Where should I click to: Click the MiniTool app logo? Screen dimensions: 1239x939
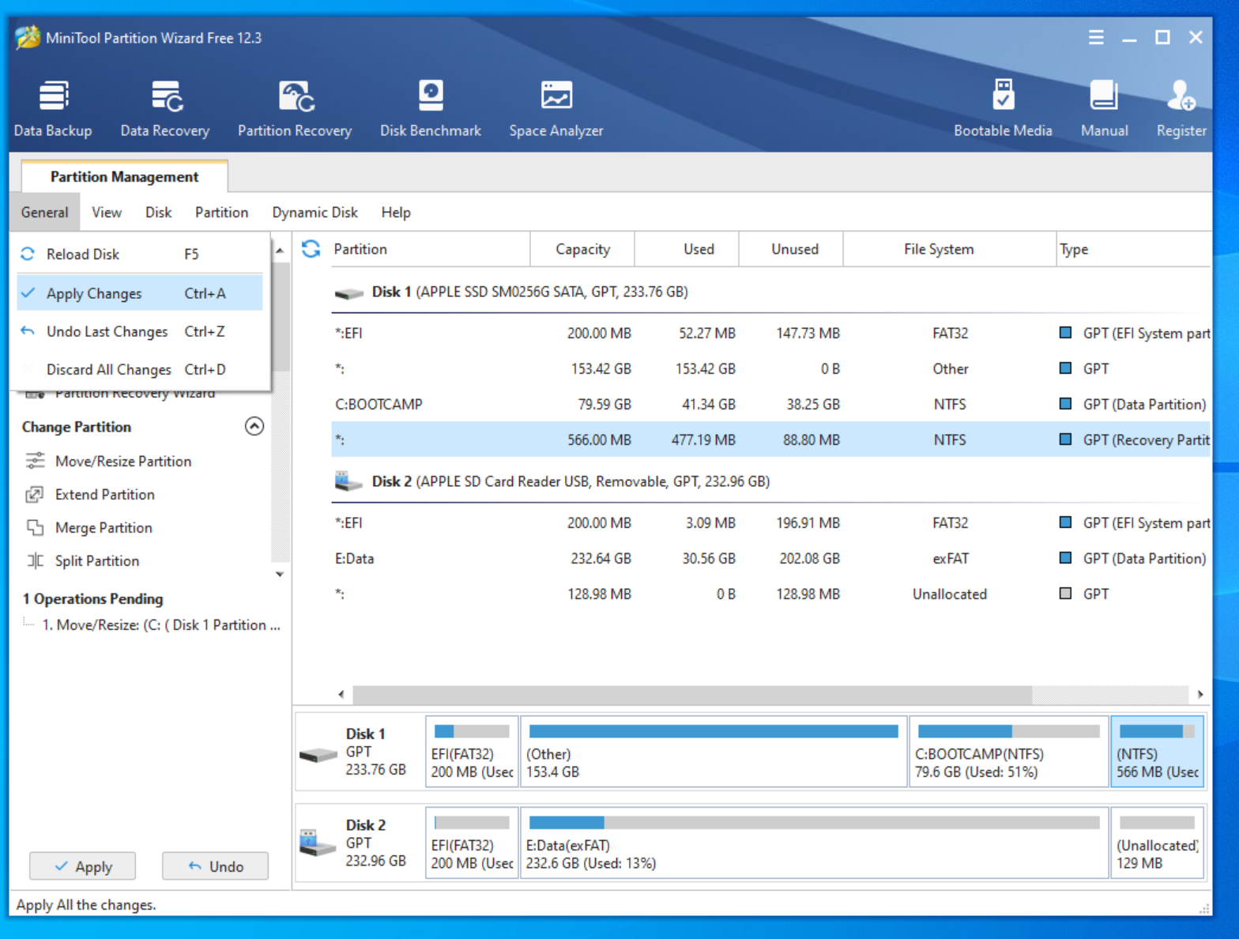click(x=27, y=37)
